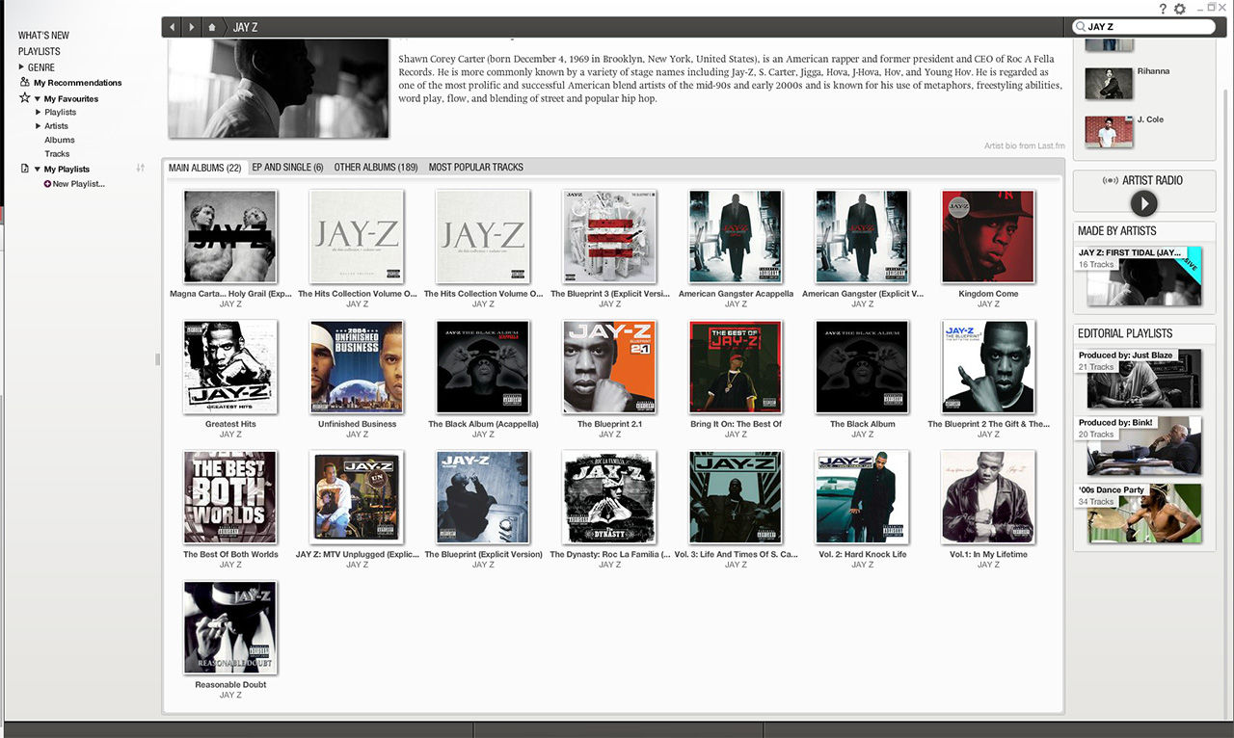
Task: Open The Blueprint 2 The Gift album cover
Action: 988,367
